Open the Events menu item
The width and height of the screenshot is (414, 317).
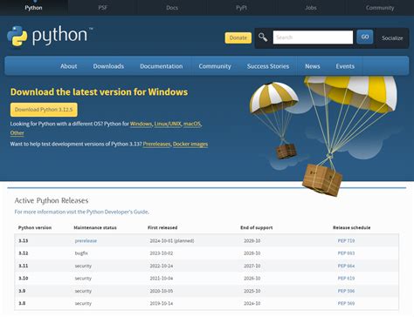[x=345, y=66]
